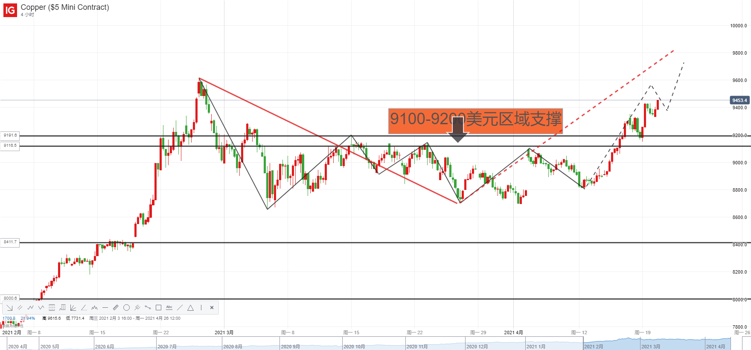Click the 9116.5 horizontal line label
This screenshot has height=350, width=751.
pos(10,146)
